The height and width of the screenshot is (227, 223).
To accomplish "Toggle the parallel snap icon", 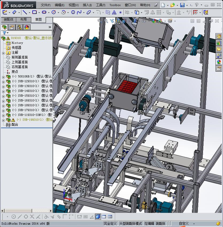I will point(59,217).
